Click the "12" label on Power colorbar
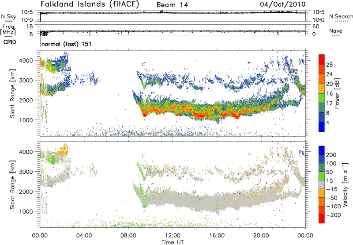Screen dimensions: 353x245 [x=329, y=103]
